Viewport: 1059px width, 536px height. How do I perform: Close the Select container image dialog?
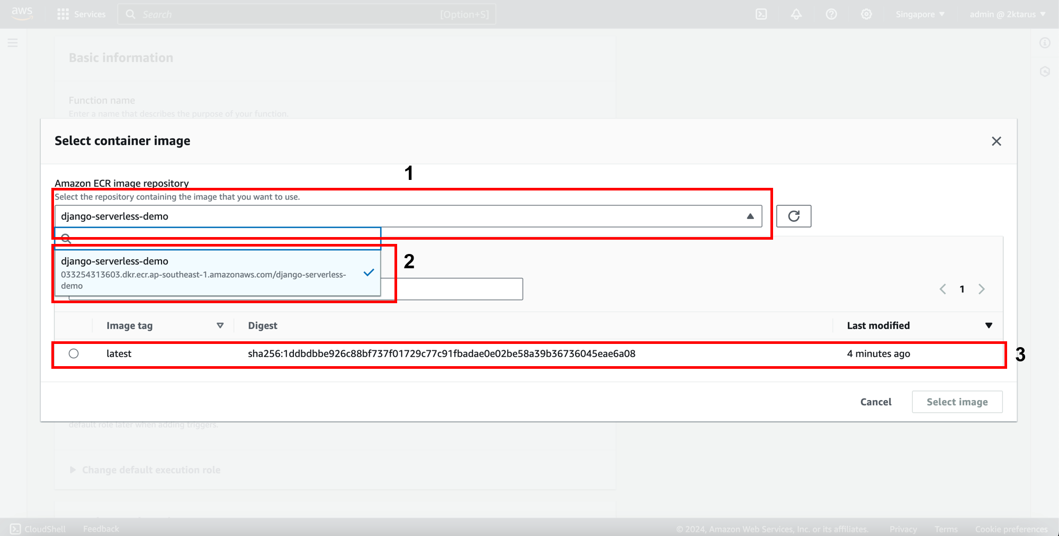997,141
